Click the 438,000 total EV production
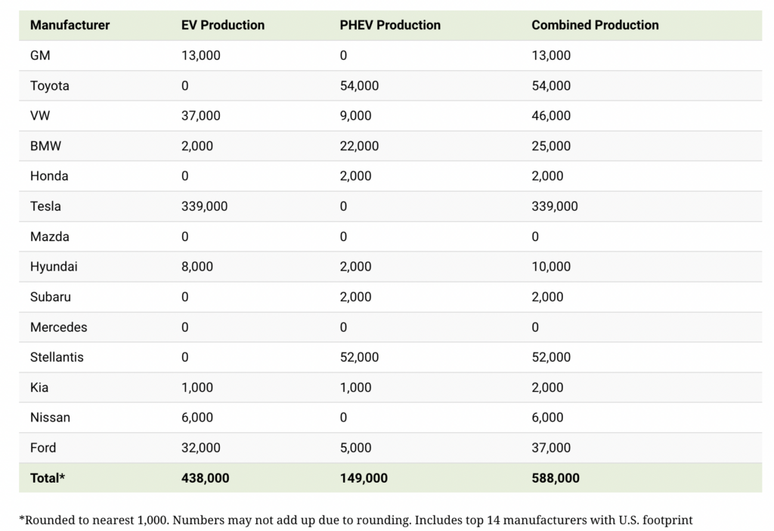 (205, 478)
